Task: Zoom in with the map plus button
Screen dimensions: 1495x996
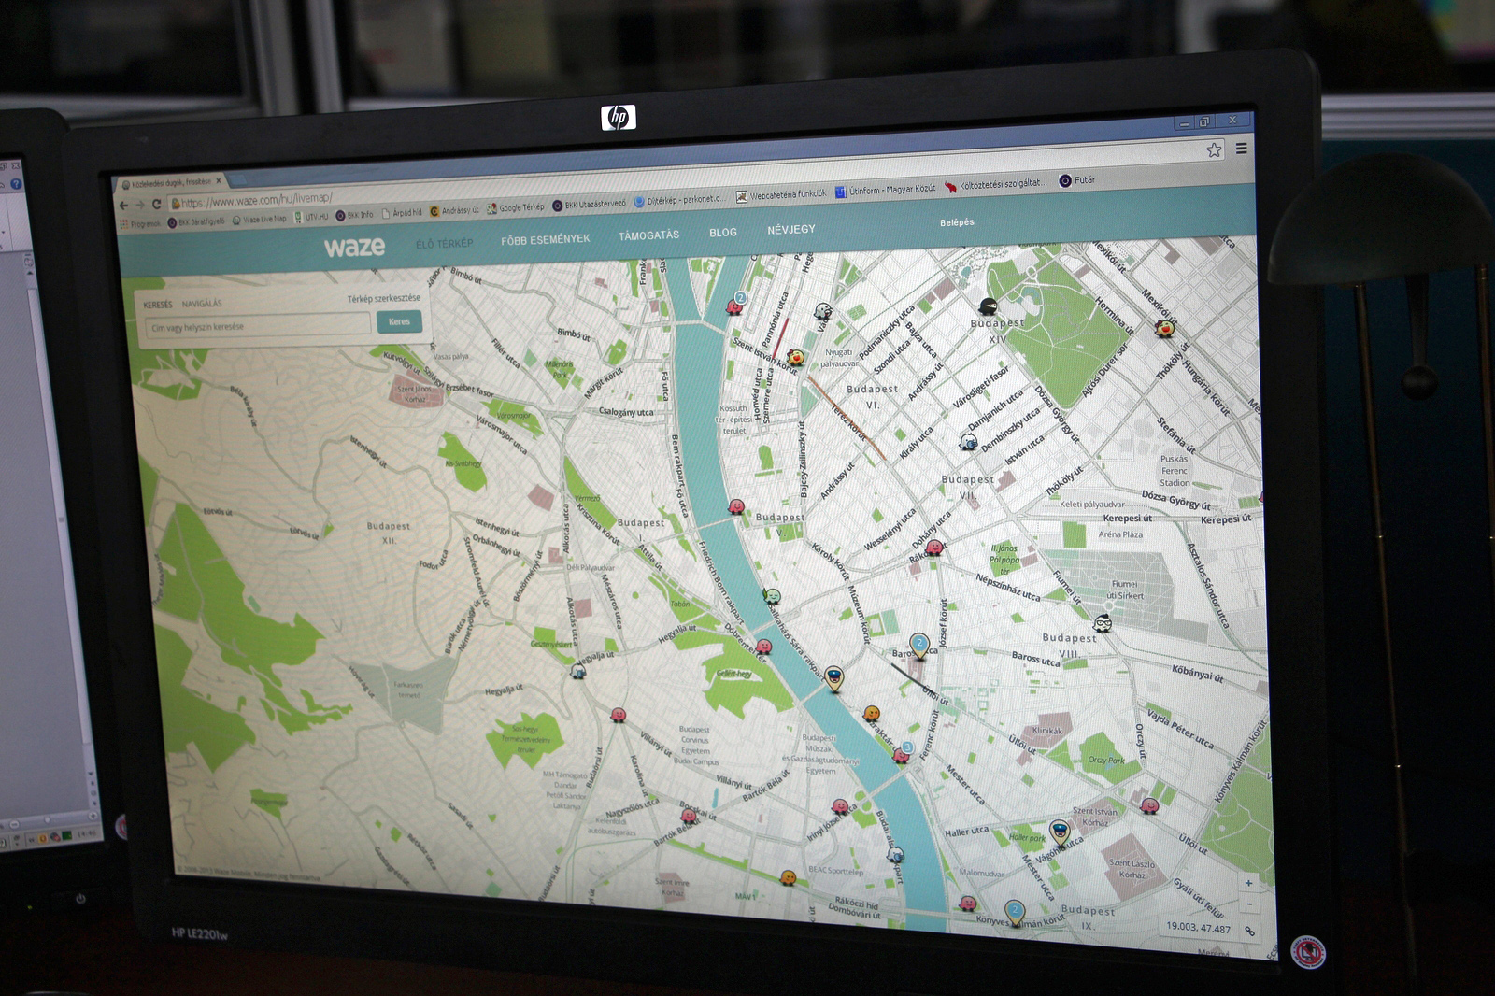Action: click(1248, 883)
